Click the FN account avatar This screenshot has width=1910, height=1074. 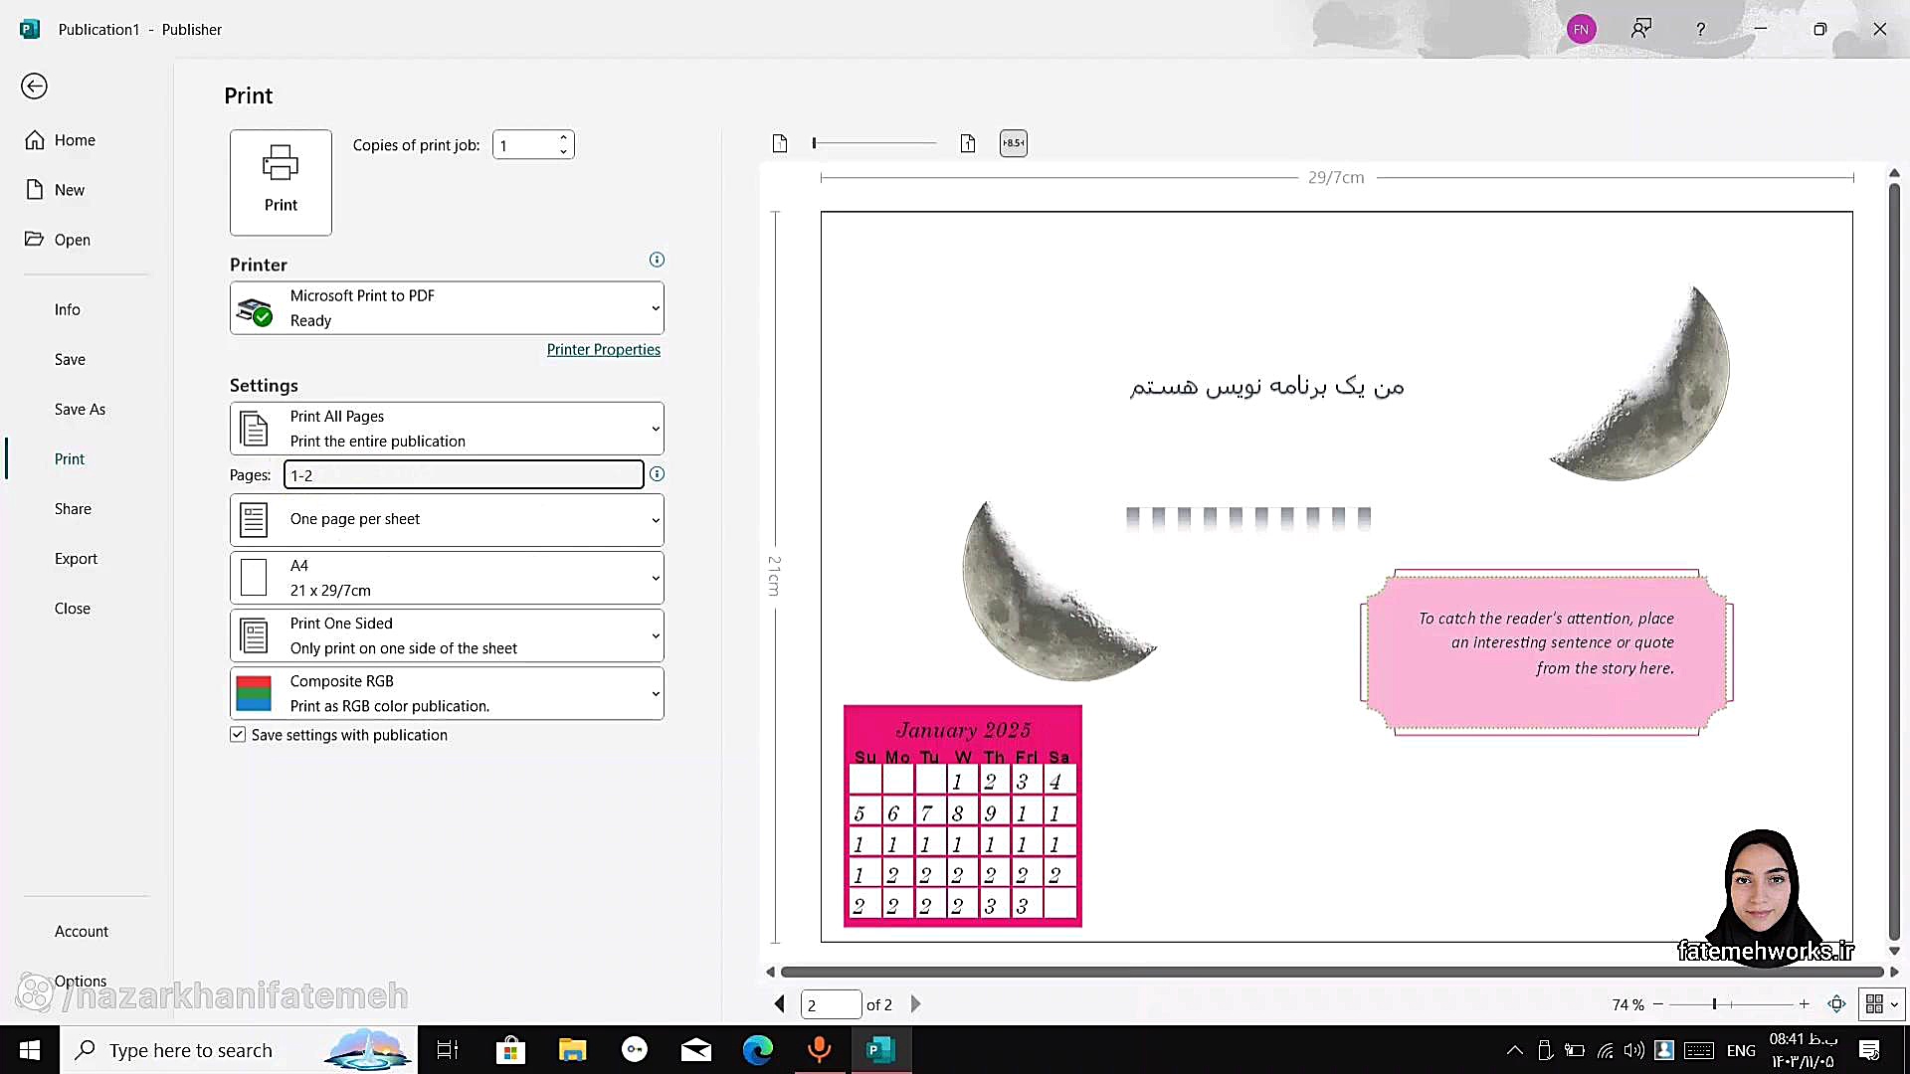[x=1581, y=29]
